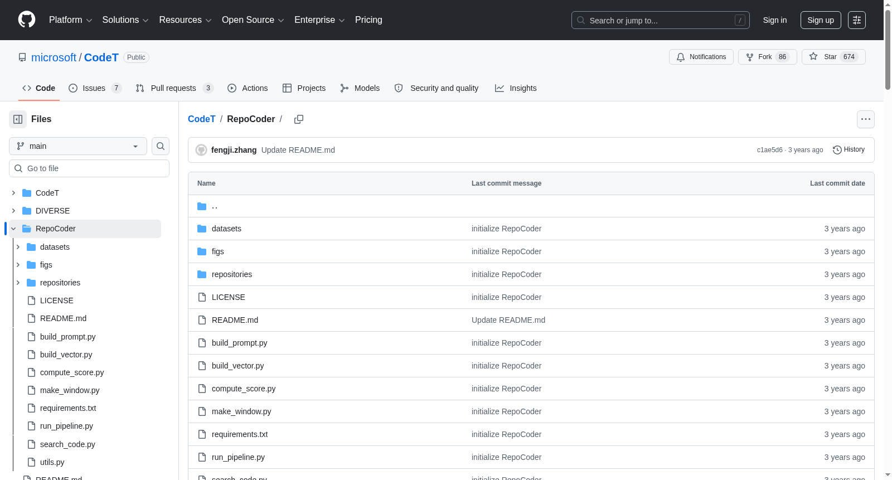Viewport: 892px width, 480px height.
Task: Switch to the Insights tab
Action: coord(516,88)
